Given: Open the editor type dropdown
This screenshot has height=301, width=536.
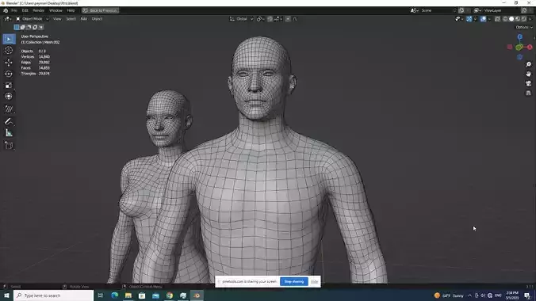Looking at the screenshot, I should [x=7, y=19].
